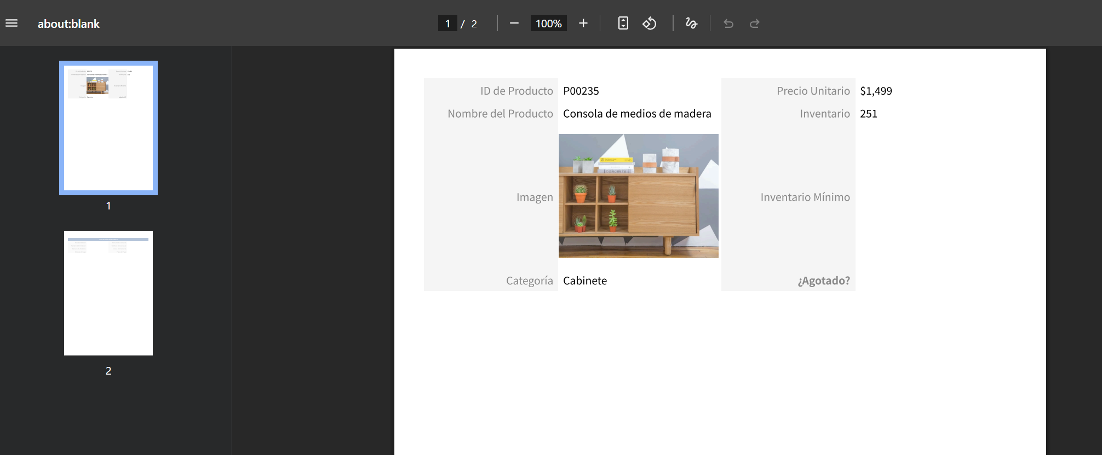
Task: Click the zoom out minus button
Action: [x=514, y=23]
